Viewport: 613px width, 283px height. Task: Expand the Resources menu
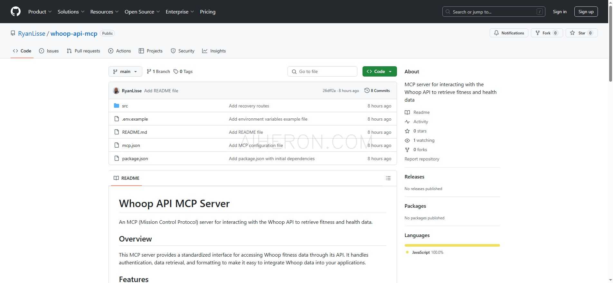[105, 12]
